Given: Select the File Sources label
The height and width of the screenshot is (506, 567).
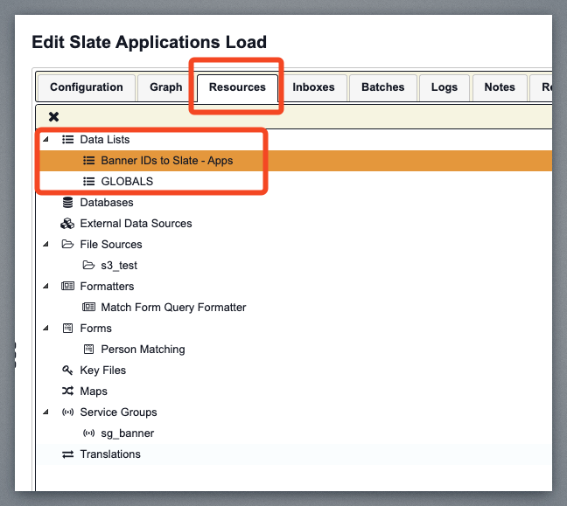Looking at the screenshot, I should click(x=111, y=244).
